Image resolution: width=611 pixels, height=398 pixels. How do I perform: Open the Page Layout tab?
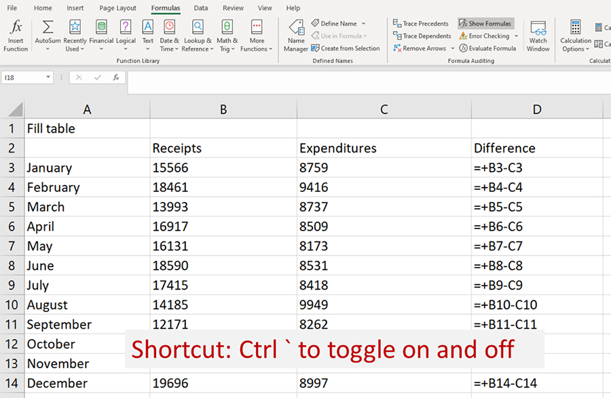pyautogui.click(x=117, y=8)
